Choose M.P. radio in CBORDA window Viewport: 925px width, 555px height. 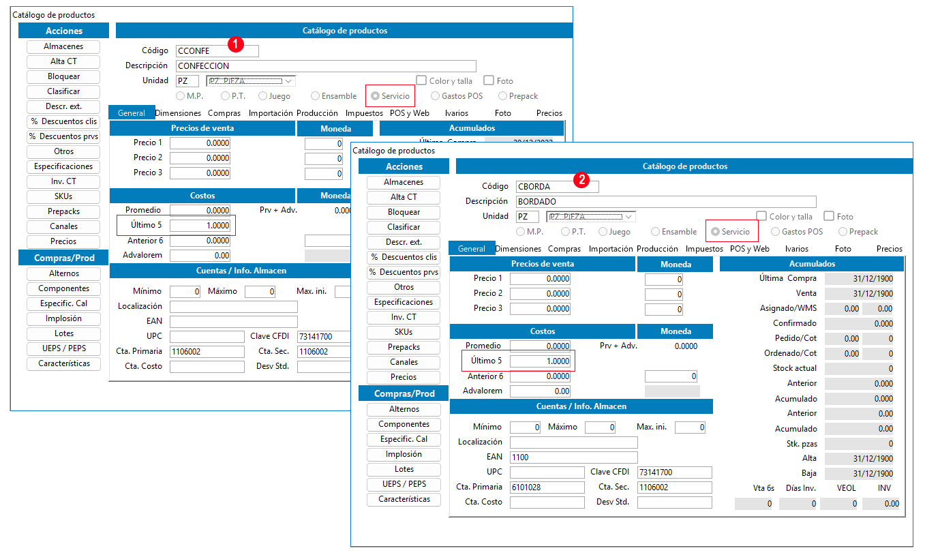pos(520,232)
